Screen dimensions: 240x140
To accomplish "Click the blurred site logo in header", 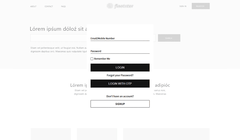I will (120, 6).
